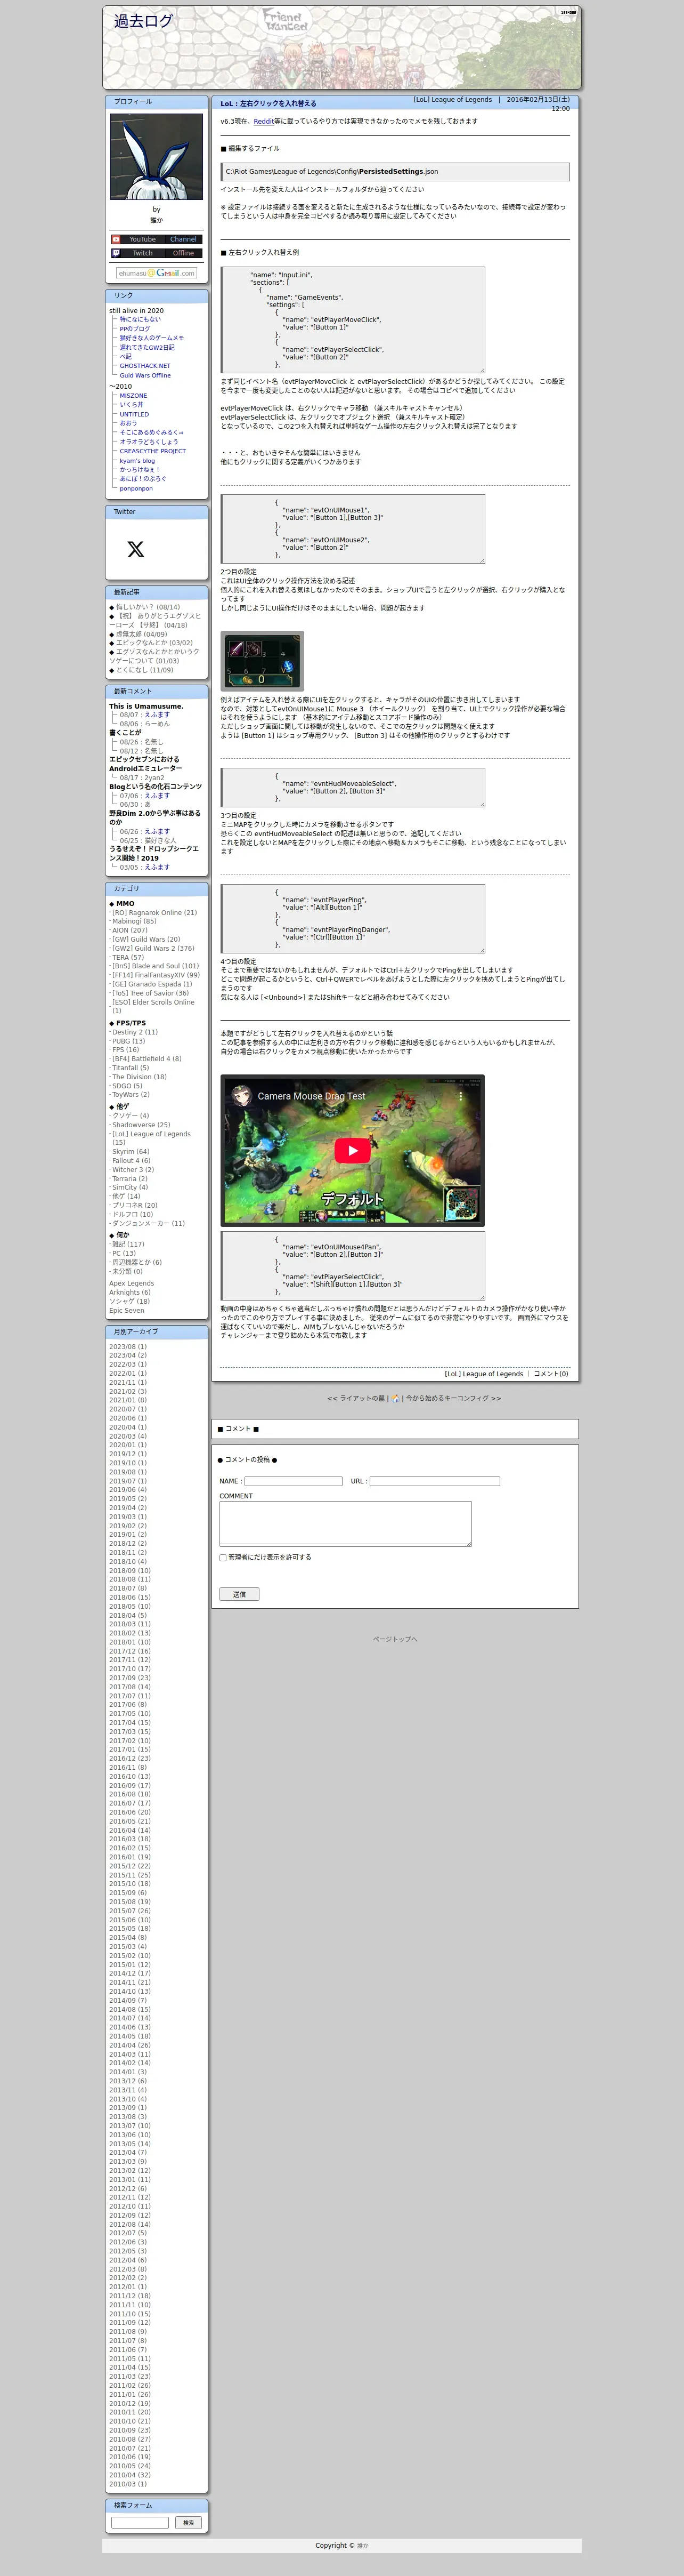Click the 送信 submit button
The height and width of the screenshot is (2576, 684).
point(239,1594)
